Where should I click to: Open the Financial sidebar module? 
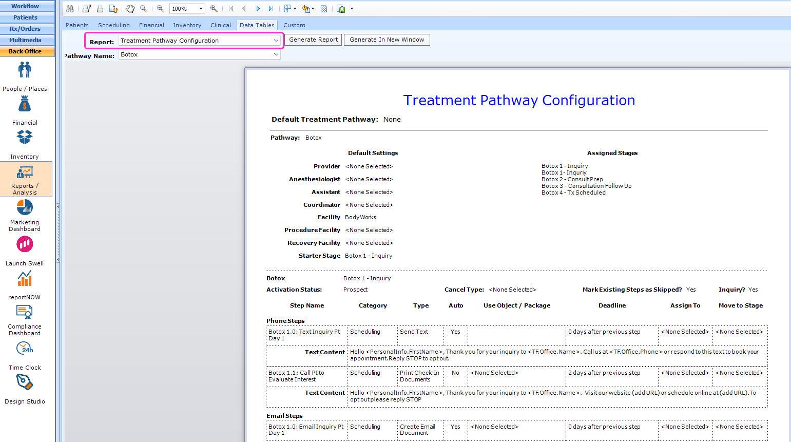(x=25, y=109)
